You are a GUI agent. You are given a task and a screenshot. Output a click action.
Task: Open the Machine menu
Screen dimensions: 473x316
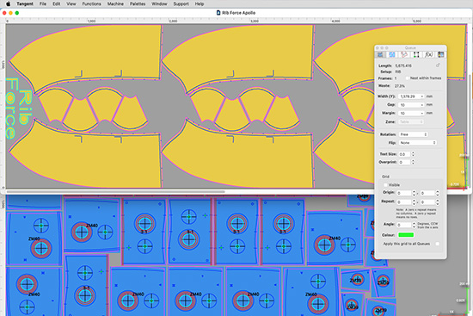pos(115,4)
